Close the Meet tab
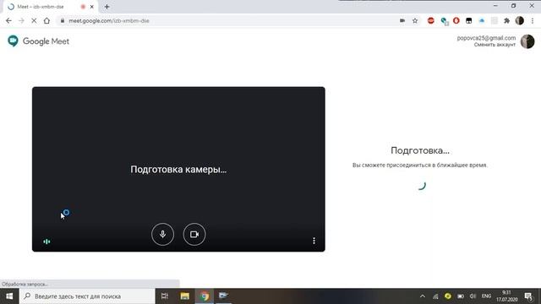Image resolution: width=541 pixels, height=304 pixels. tap(92, 7)
